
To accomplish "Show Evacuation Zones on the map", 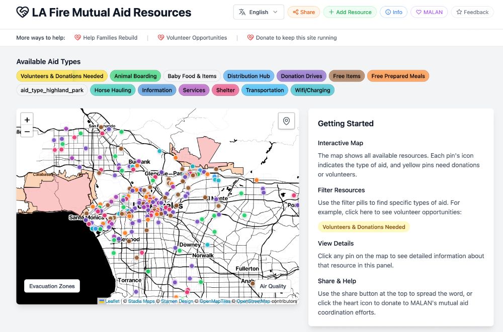I will point(52,286).
